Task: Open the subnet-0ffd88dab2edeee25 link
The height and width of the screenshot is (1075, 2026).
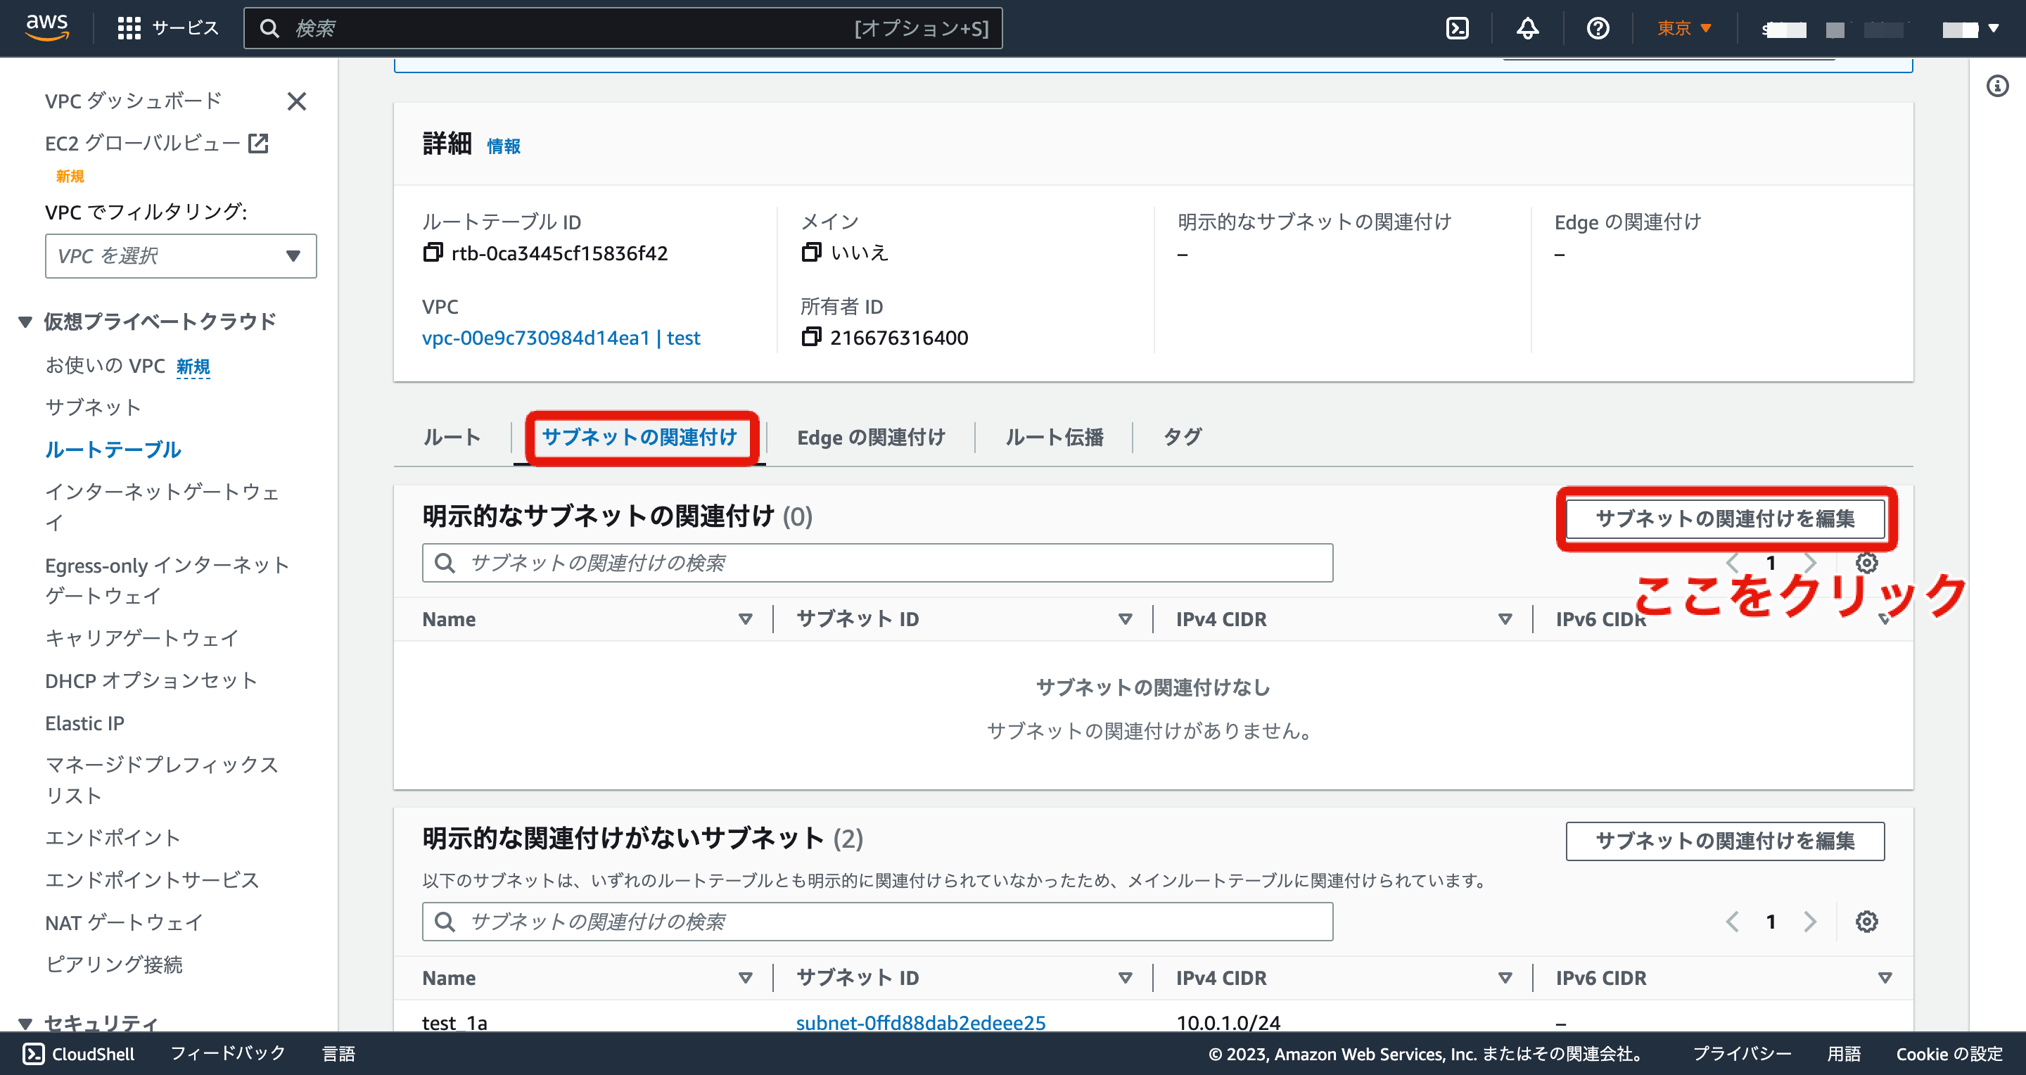Action: point(919,1023)
